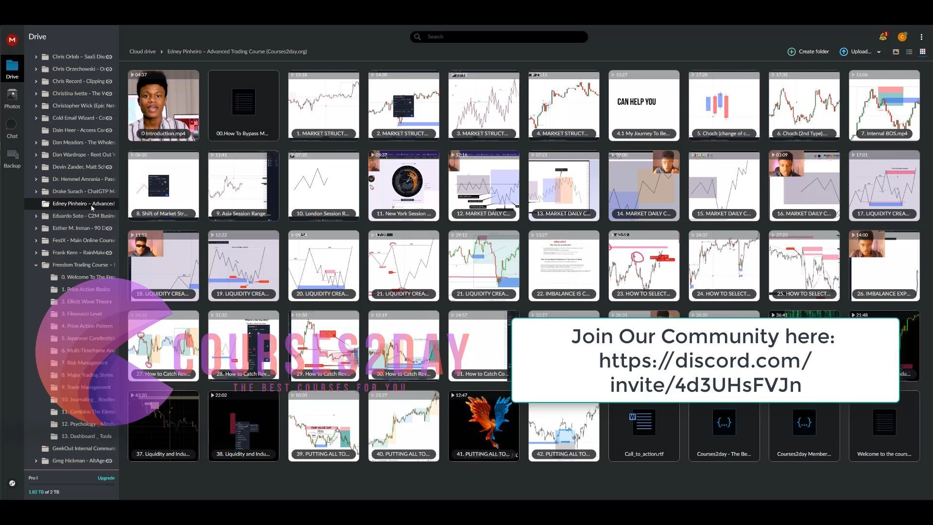
Task: Switch to grid thumbnail view layout
Action: pos(922,52)
